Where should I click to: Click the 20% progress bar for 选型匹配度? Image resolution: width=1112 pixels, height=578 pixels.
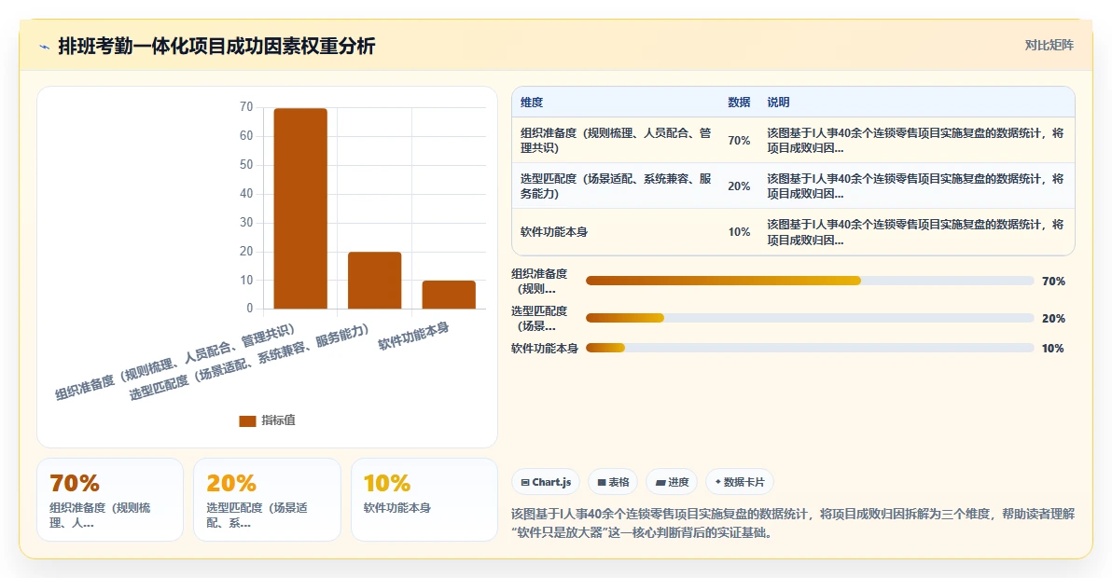click(810, 318)
